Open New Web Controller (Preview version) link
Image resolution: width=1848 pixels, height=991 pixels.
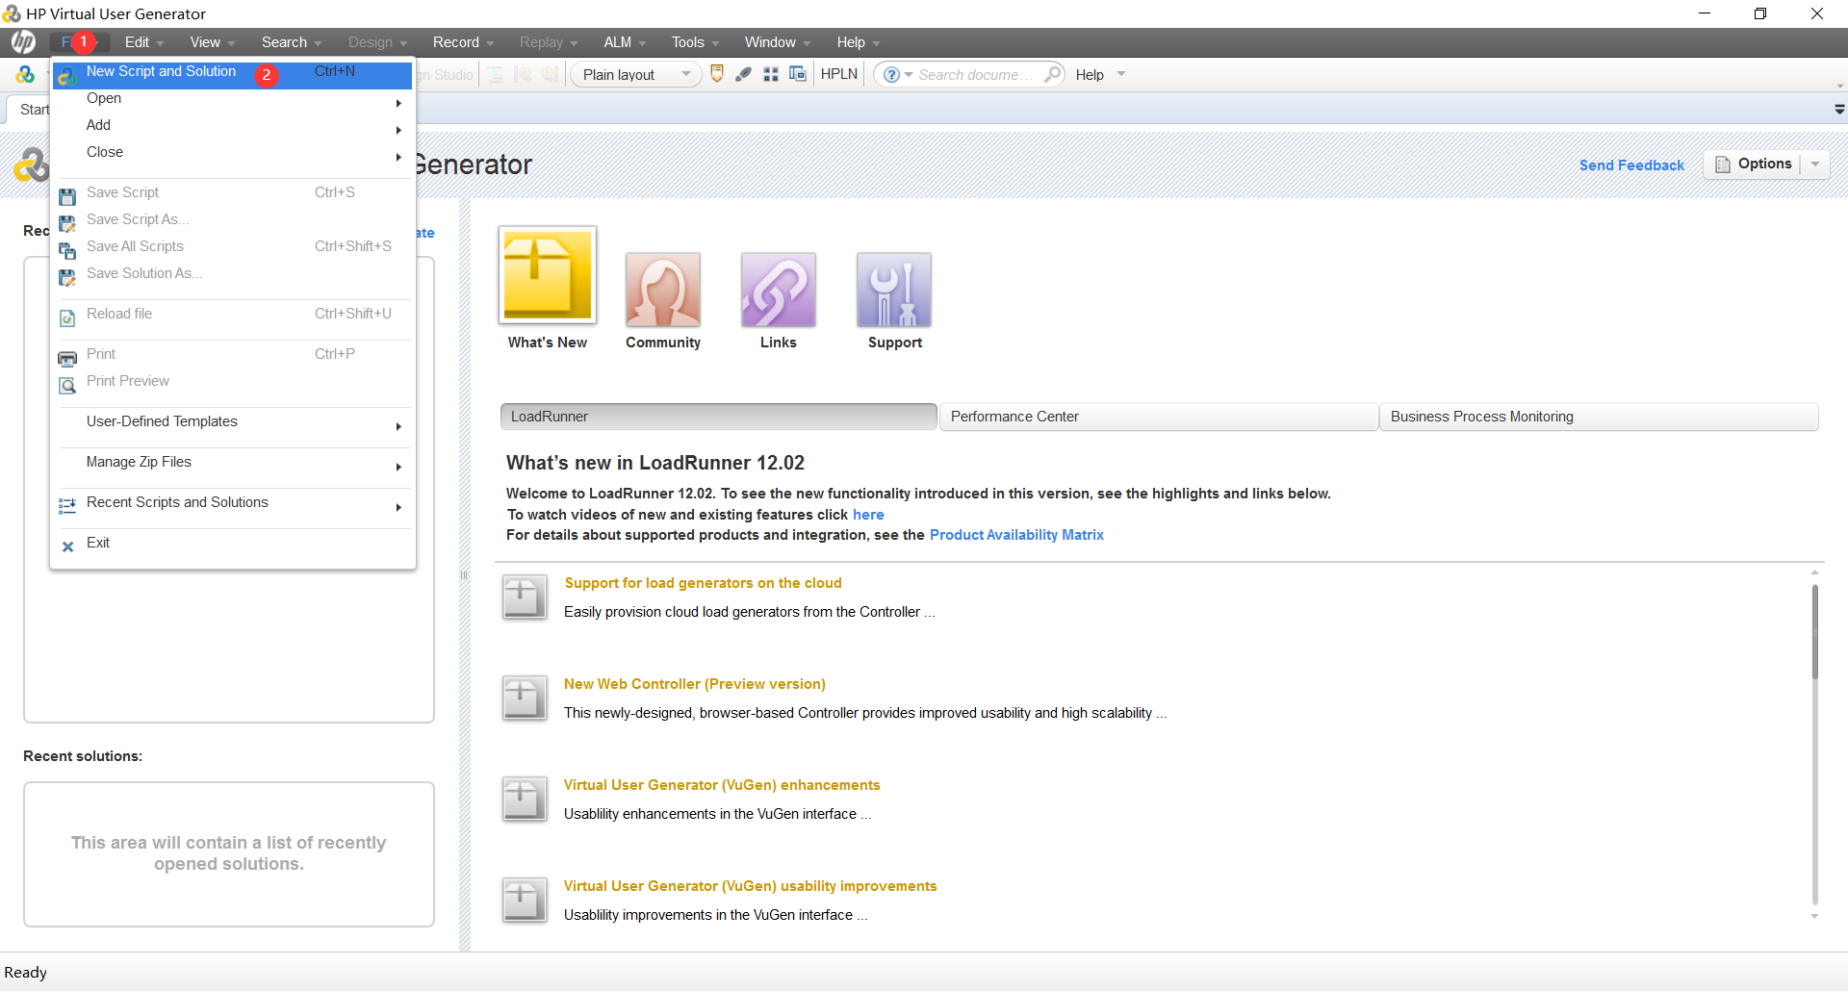coord(694,684)
